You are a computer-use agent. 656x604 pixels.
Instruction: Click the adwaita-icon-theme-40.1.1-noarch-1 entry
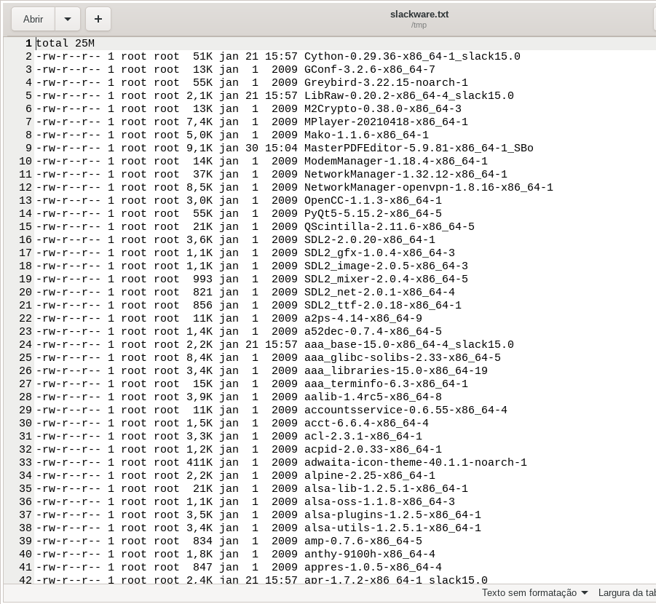[416, 463]
